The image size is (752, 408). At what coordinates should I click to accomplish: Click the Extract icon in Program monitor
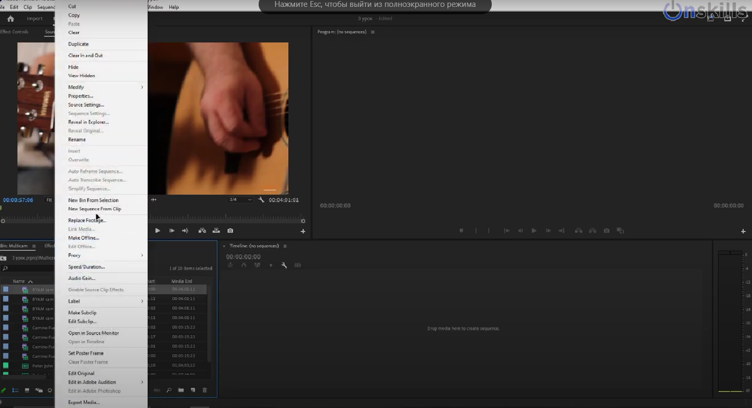coord(593,230)
